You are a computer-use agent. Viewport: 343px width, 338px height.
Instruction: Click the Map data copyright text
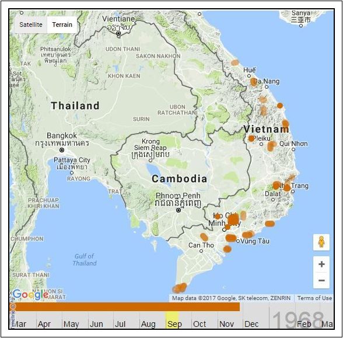[231, 298]
